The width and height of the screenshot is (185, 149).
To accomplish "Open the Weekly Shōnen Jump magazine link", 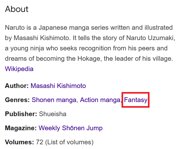I will click(71, 128).
